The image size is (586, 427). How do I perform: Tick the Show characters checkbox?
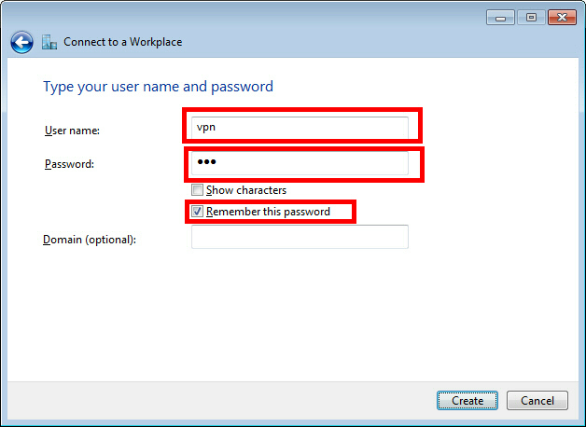tap(197, 190)
